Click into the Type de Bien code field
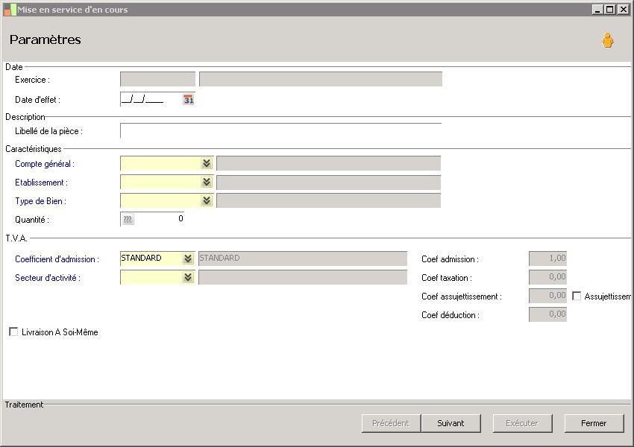This screenshot has width=634, height=447. point(160,200)
